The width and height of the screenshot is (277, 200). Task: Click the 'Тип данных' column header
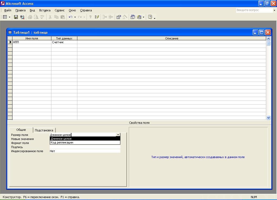[x=64, y=38]
